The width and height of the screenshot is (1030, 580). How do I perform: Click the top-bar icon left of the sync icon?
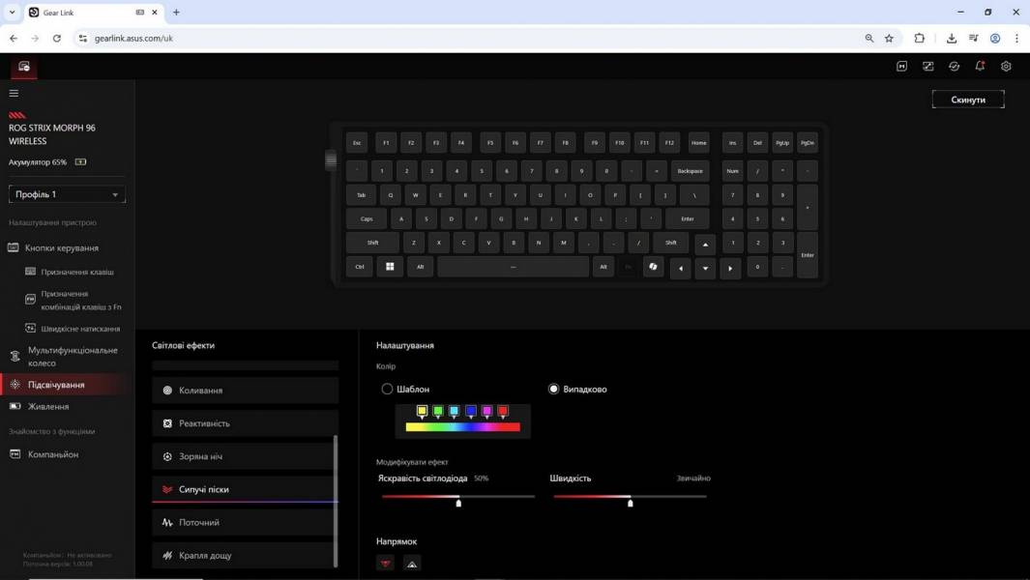(928, 67)
